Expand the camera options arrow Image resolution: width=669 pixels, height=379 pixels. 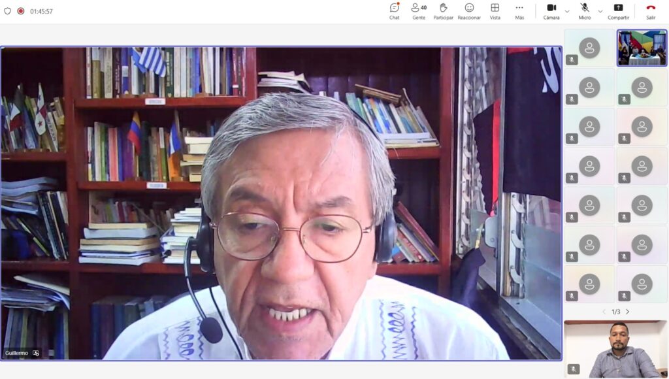(566, 11)
